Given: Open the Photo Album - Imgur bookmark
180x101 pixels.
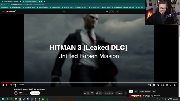Looking at the screenshot, I should tap(29, 8).
